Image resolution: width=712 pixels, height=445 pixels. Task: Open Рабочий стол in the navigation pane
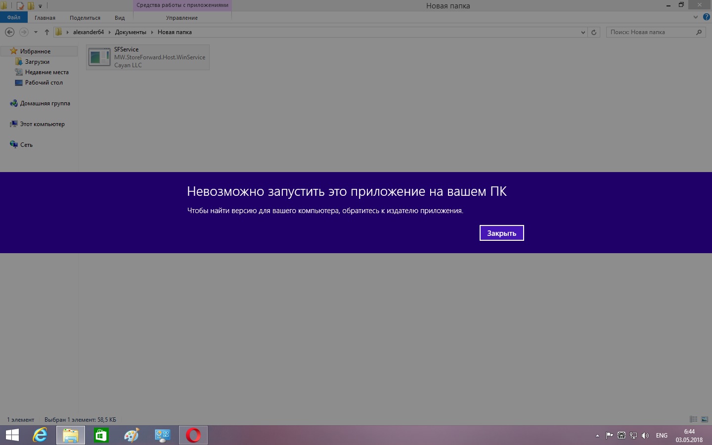(44, 83)
